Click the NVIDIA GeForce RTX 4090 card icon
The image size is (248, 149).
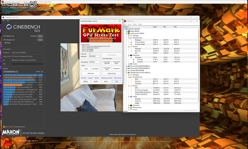coord(128,73)
